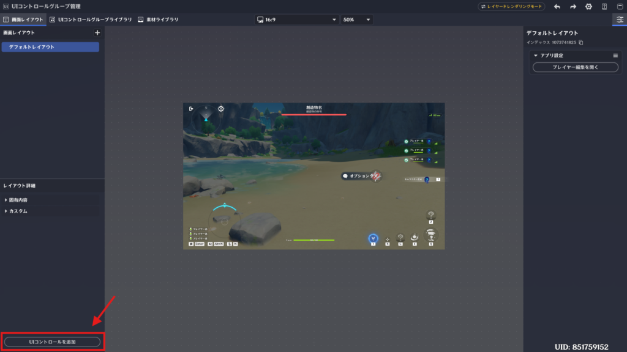Switch to the 画面レイアウト tab
The image size is (627, 352).
(23, 20)
